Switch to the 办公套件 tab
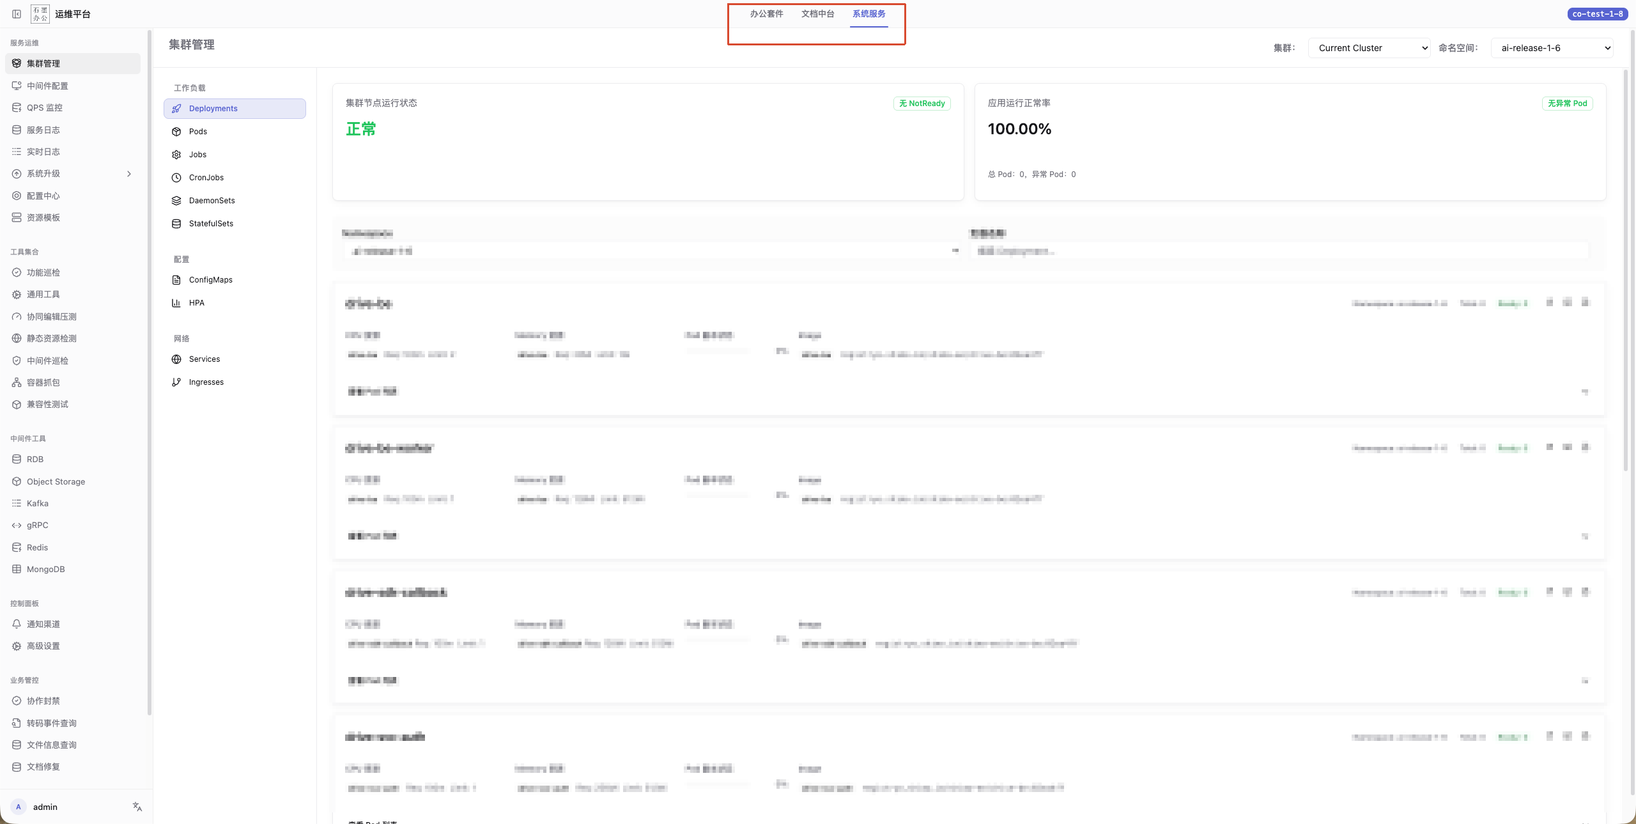This screenshot has width=1636, height=824. pyautogui.click(x=766, y=14)
